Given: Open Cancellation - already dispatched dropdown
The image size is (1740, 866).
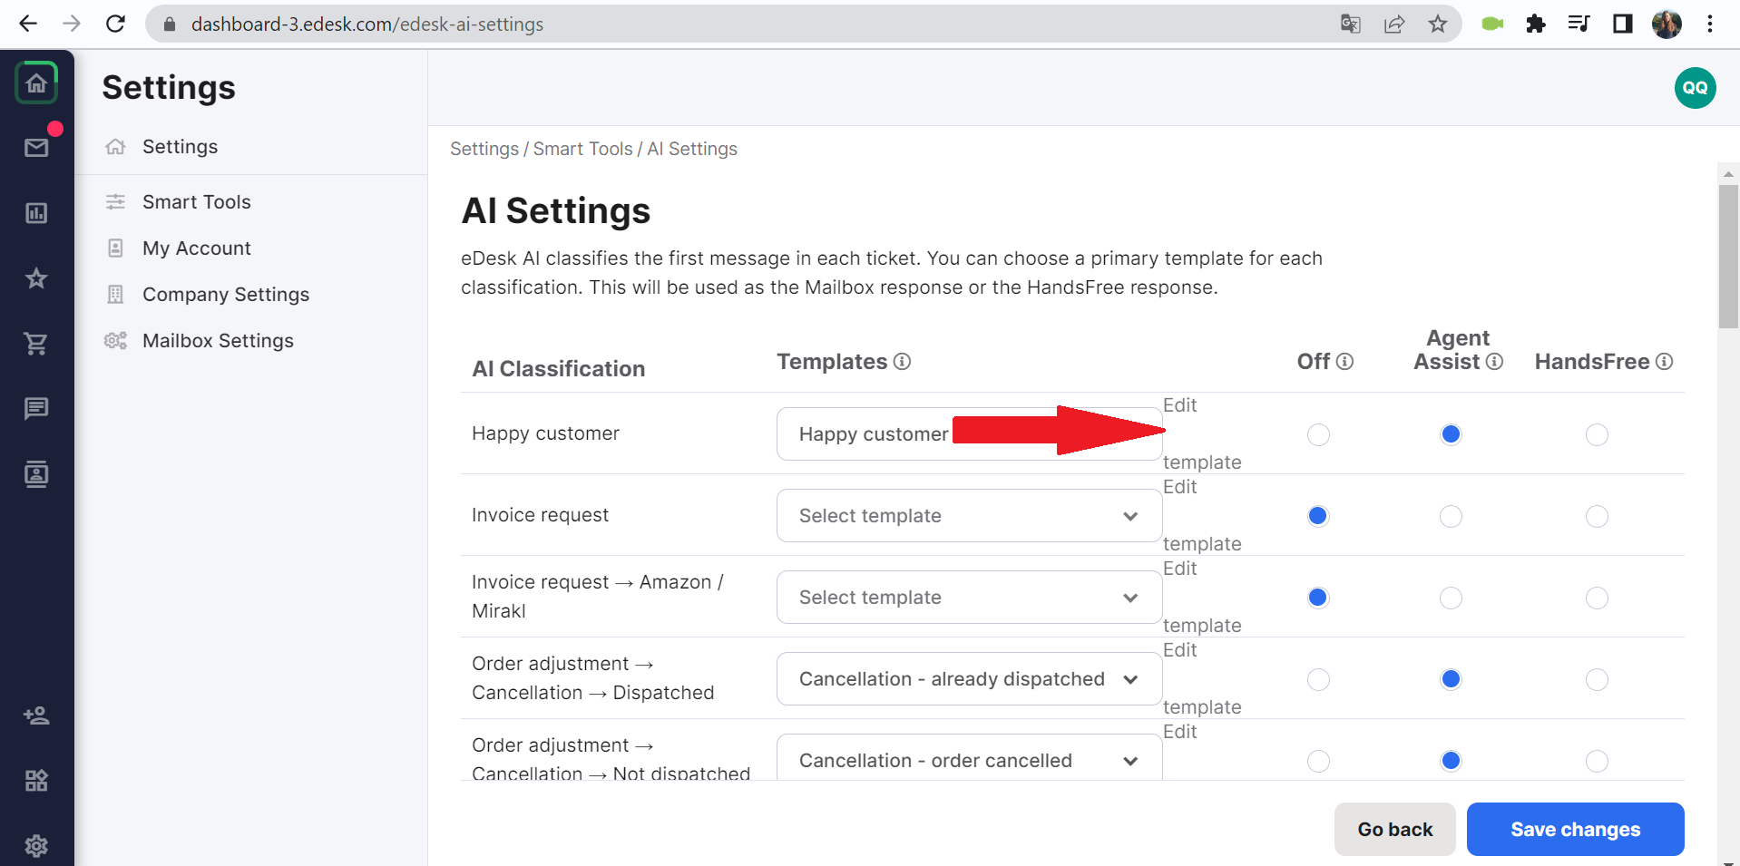Looking at the screenshot, I should coord(969,678).
